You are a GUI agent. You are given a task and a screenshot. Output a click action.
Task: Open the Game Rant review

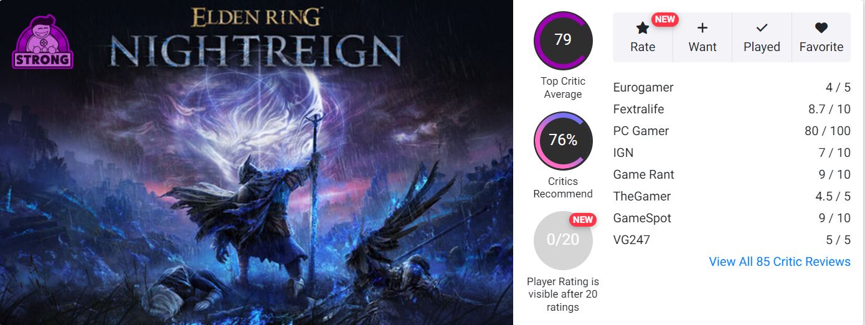tap(732, 174)
